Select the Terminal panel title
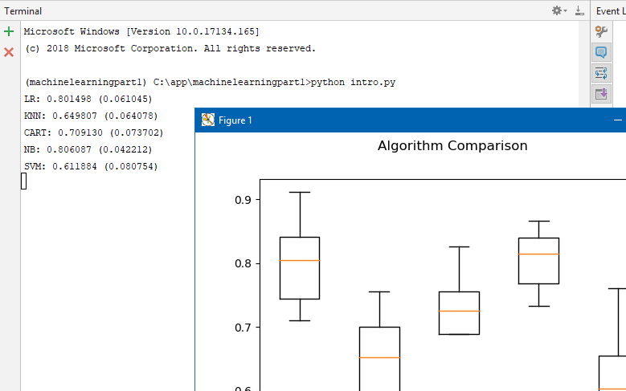This screenshot has width=626, height=391. [x=23, y=11]
